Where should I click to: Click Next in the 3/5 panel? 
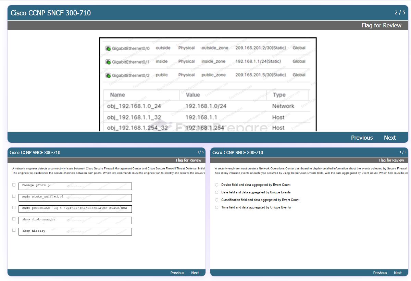195,273
